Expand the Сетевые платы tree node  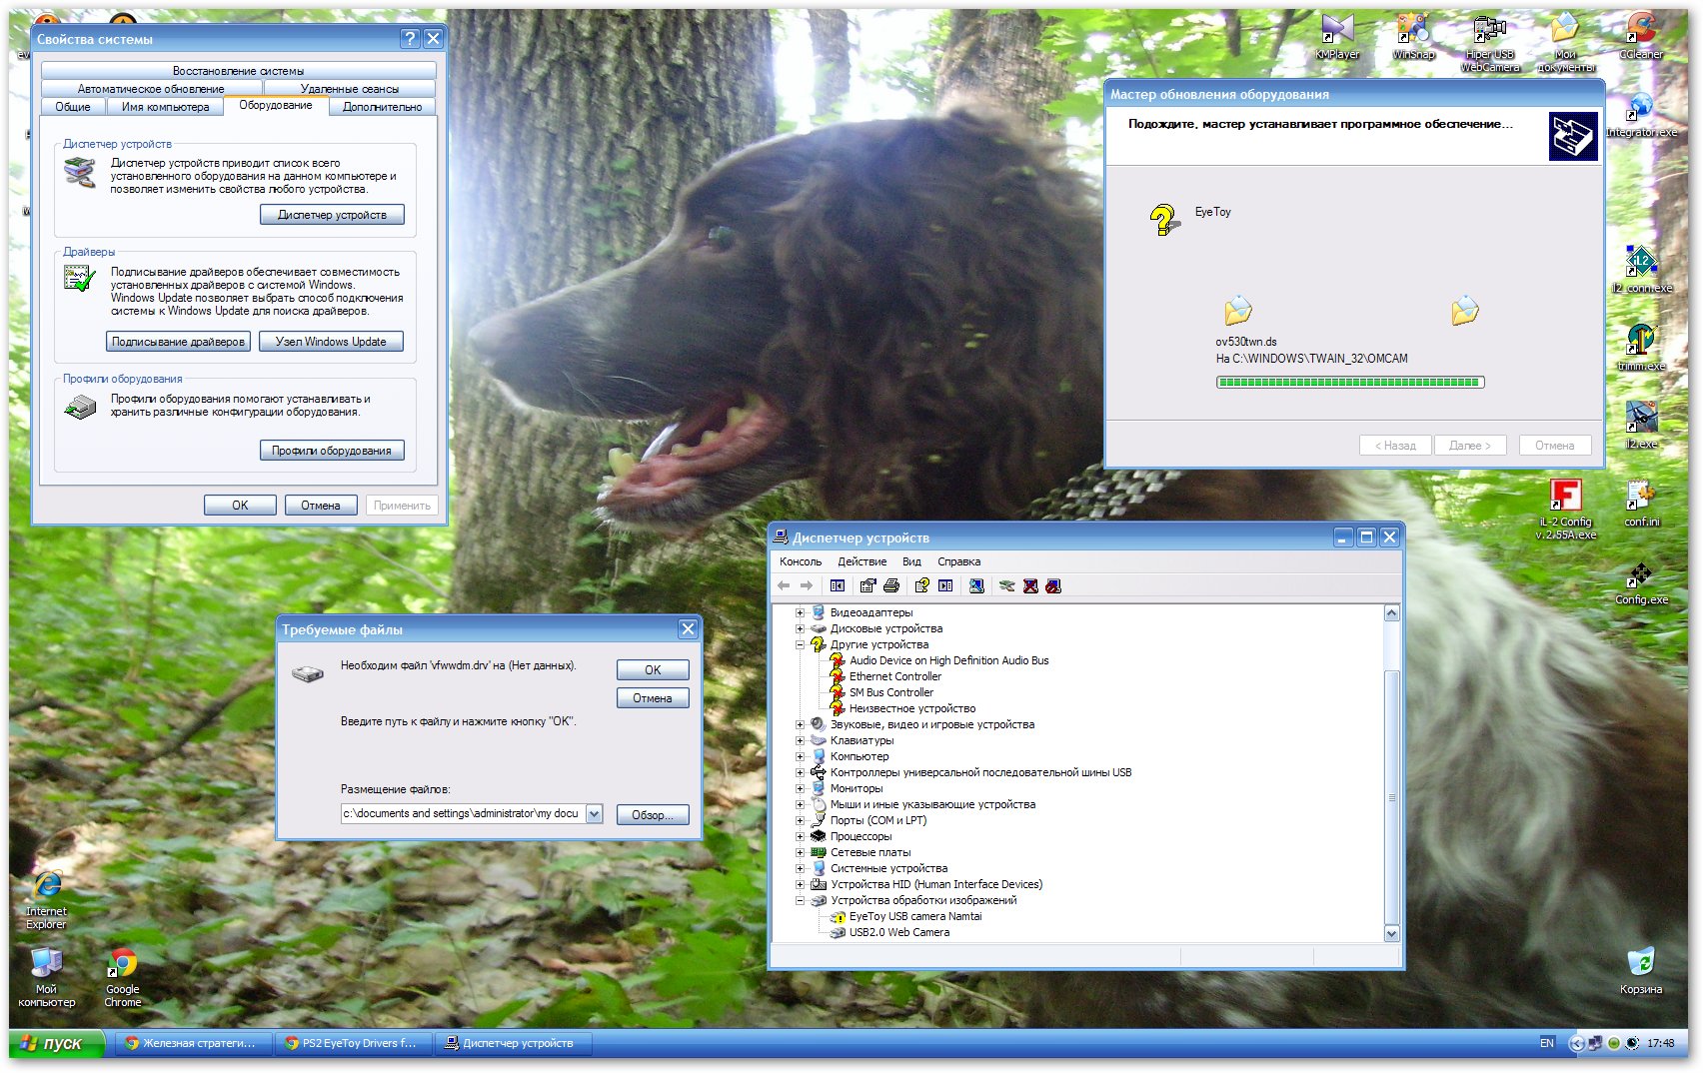pyautogui.click(x=800, y=853)
